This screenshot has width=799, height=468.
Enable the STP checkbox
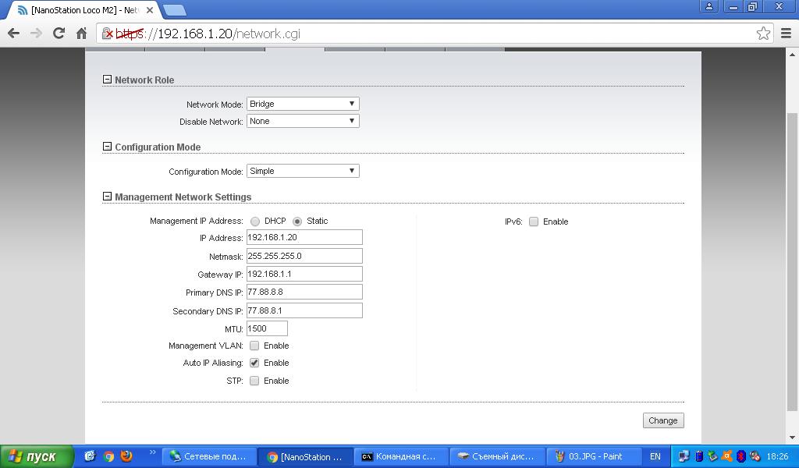(254, 381)
